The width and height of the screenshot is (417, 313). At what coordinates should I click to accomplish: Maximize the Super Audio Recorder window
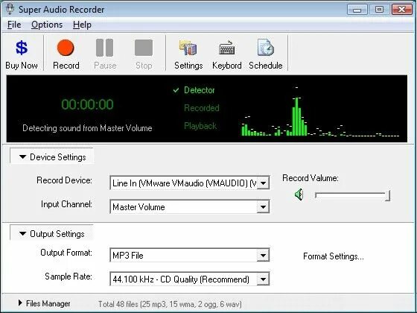[379, 10]
